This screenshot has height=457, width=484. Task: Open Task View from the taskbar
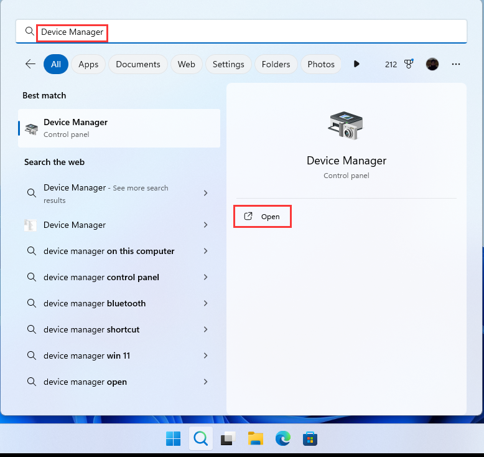(x=228, y=438)
